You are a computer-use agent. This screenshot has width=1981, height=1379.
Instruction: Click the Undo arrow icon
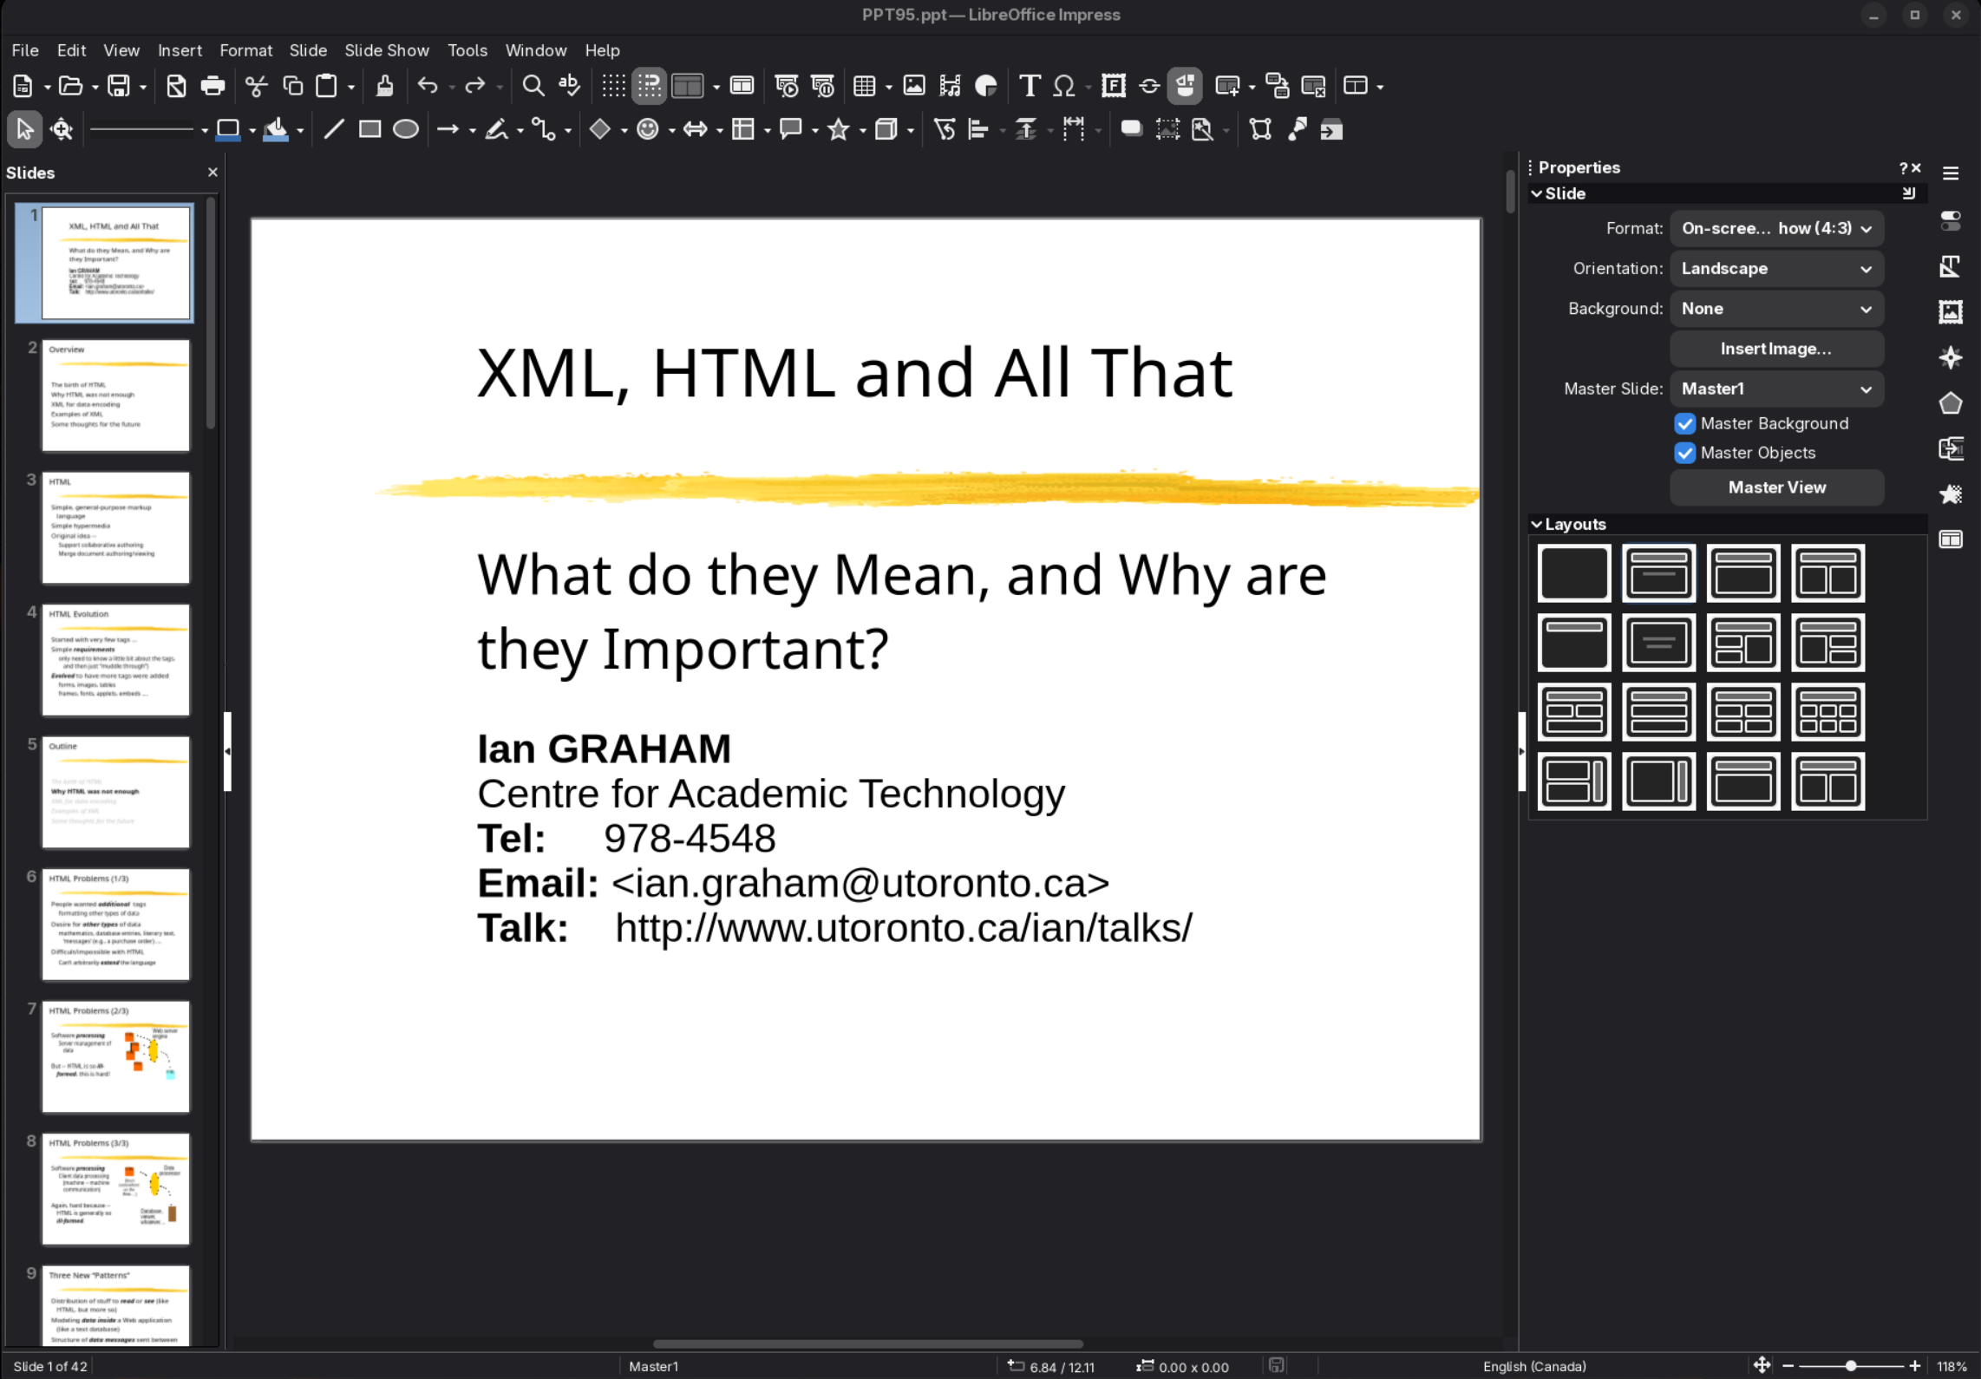428,86
